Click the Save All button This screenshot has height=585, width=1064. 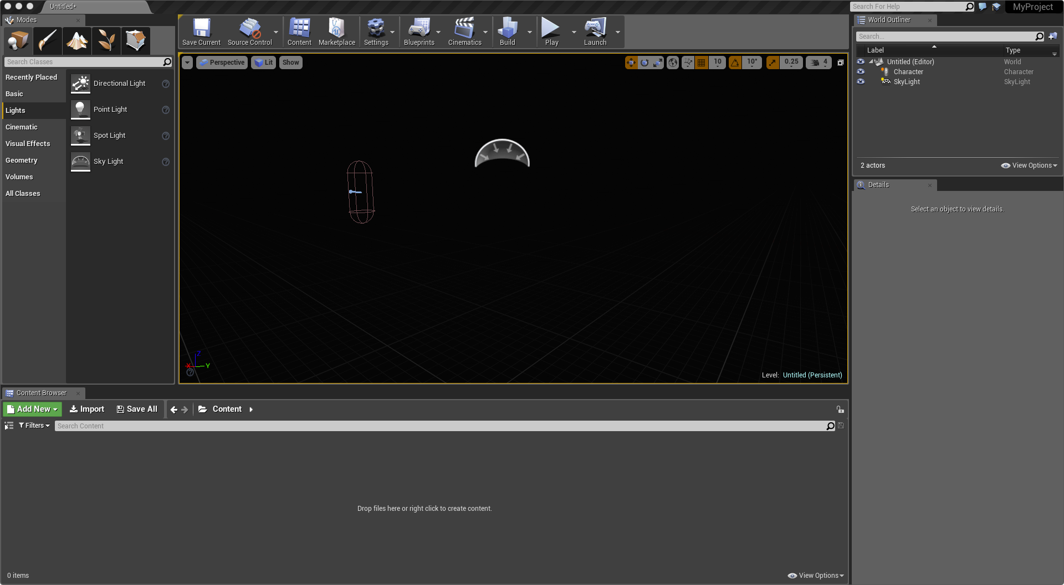(137, 409)
